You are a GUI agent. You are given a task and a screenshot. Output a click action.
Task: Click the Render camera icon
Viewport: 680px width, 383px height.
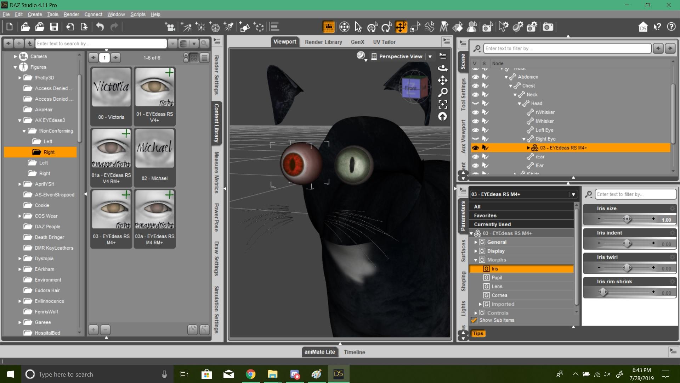pyautogui.click(x=548, y=27)
